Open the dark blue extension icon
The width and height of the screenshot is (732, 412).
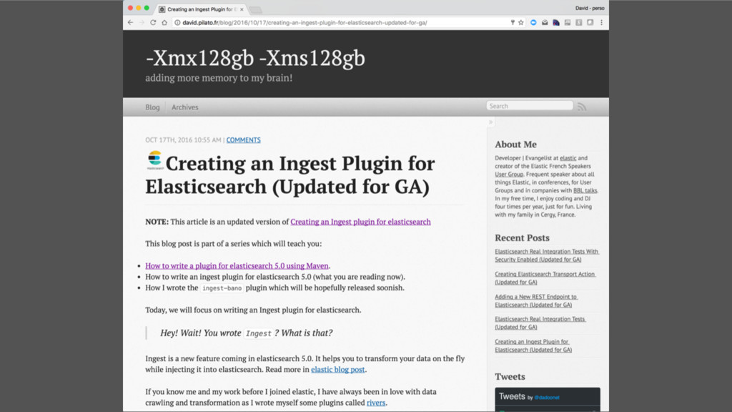click(556, 22)
